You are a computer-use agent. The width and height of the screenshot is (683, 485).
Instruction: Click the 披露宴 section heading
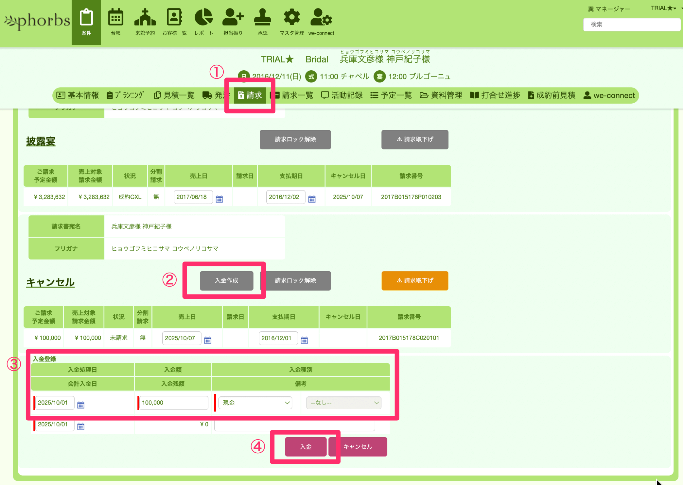coord(41,141)
